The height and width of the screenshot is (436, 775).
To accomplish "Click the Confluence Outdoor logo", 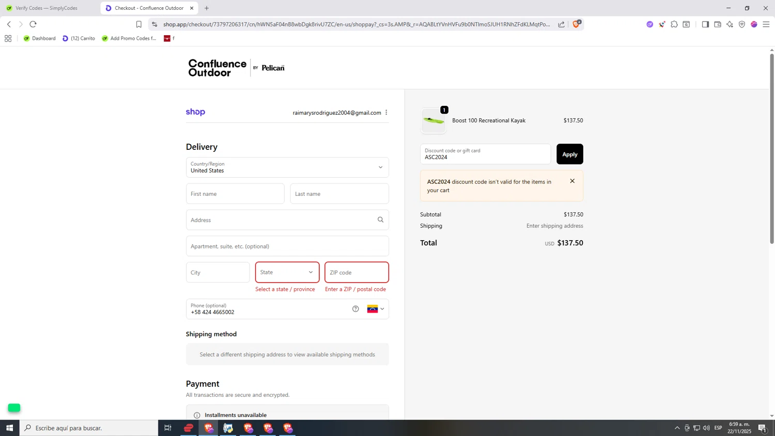I will (236, 68).
